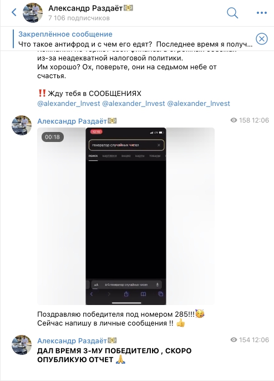Go back using the top-left chevron
Viewport: 274px width, 381px height.
[x=14, y=12]
